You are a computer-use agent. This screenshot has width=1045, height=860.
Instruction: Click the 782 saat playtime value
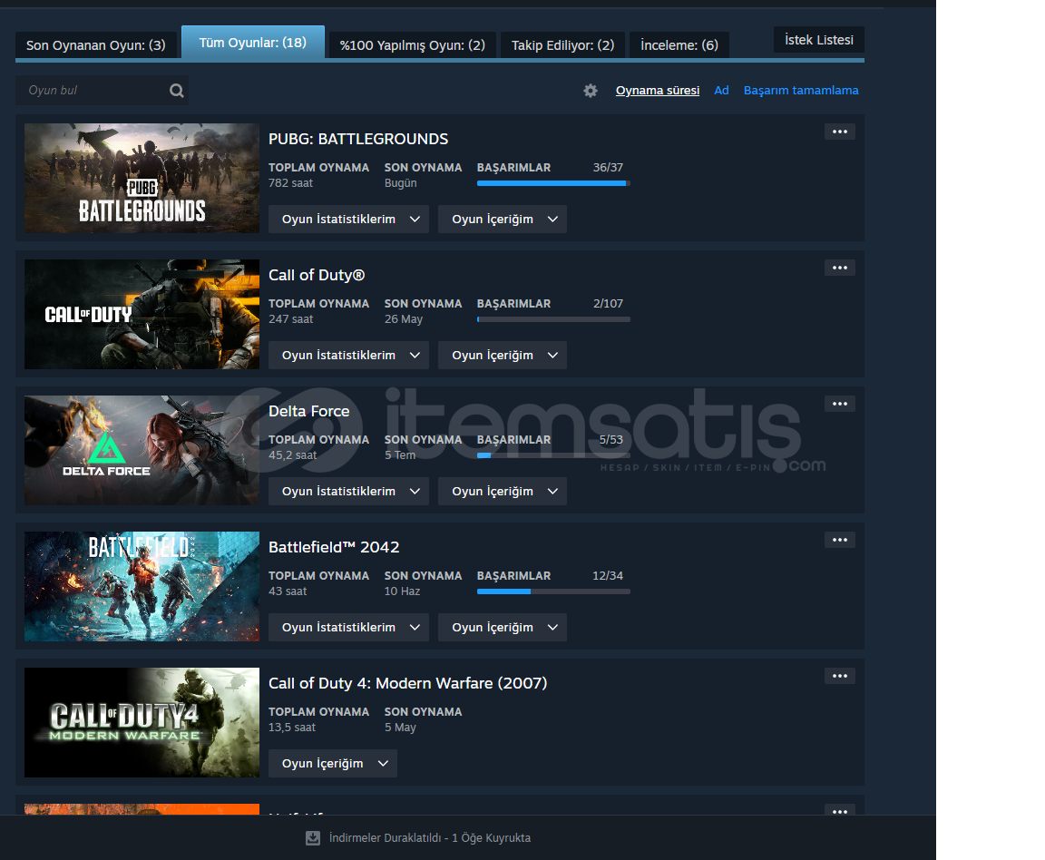tap(290, 182)
